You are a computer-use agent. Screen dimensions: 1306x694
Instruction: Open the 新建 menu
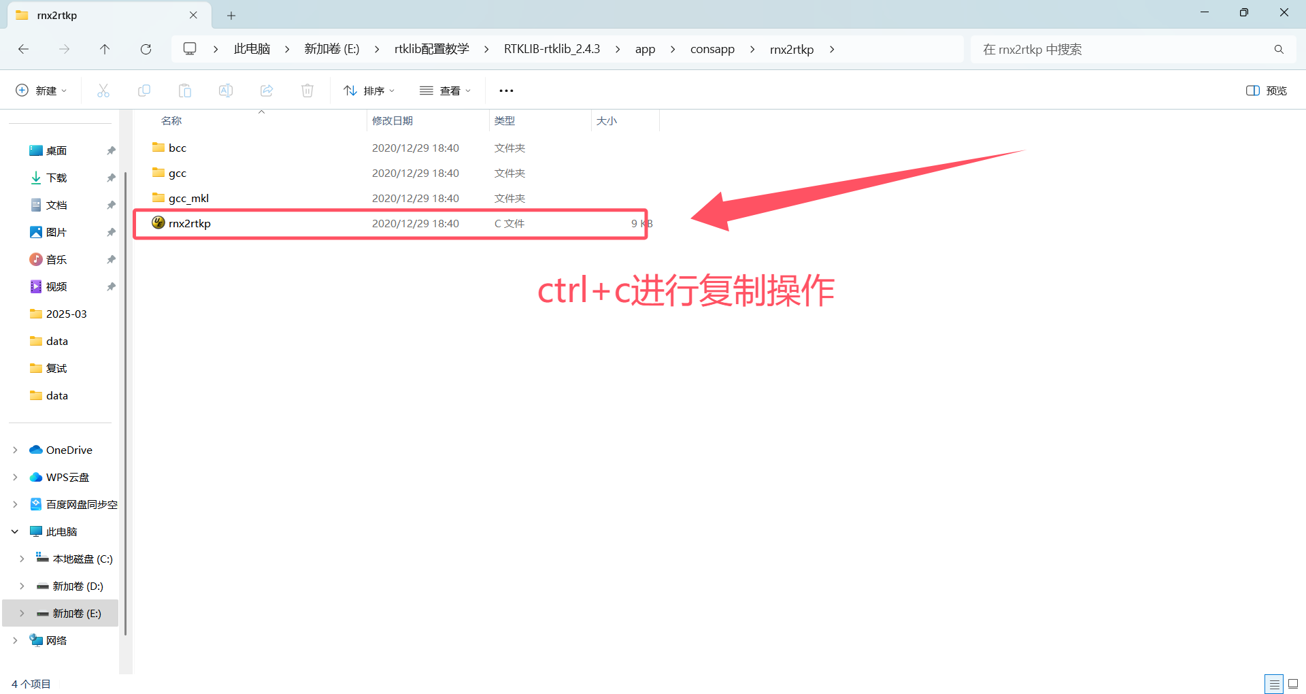[41, 90]
